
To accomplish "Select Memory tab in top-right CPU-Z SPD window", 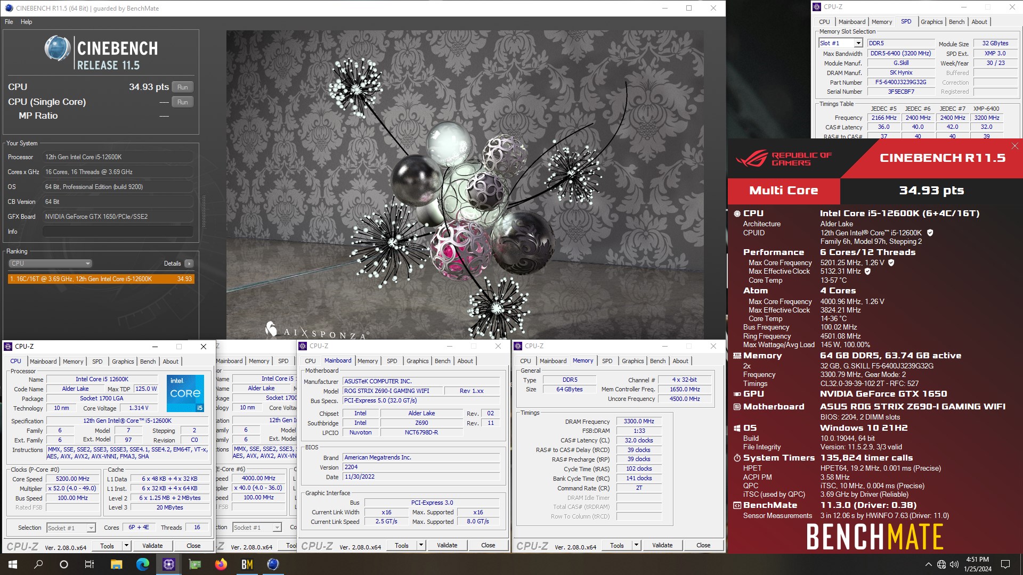I will click(882, 22).
